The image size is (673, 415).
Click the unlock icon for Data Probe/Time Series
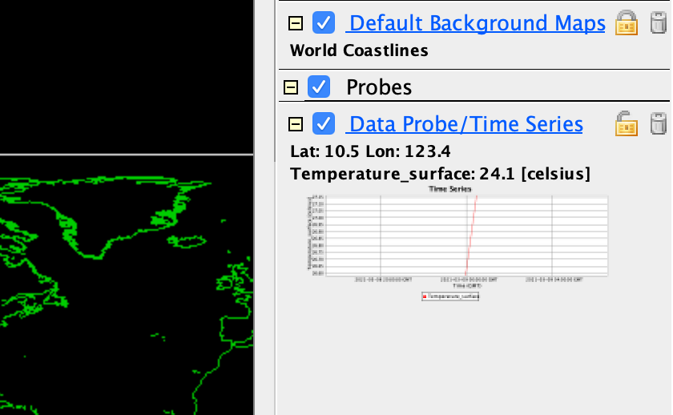tap(626, 124)
